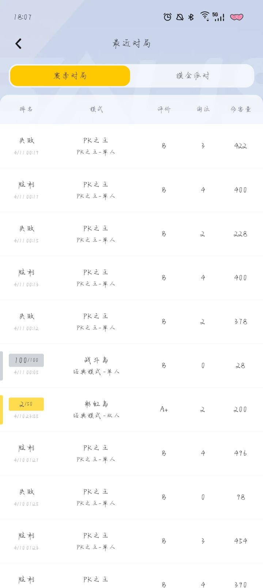The width and height of the screenshot is (263, 588).
Task: Open the 失败 match at 4/11 00:19
Action: pos(131,146)
